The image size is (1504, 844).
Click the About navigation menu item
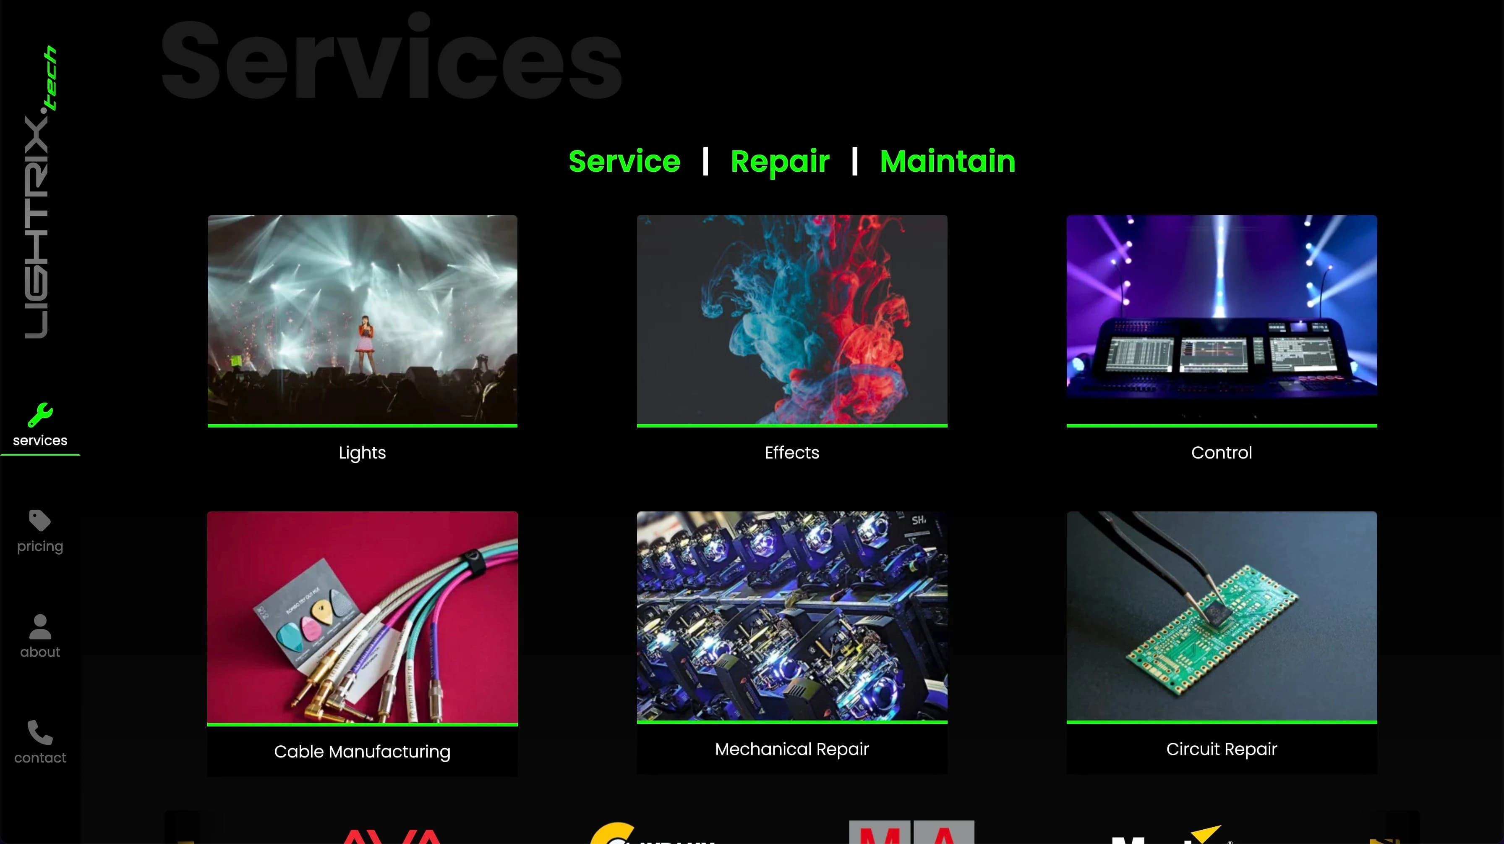(x=39, y=635)
